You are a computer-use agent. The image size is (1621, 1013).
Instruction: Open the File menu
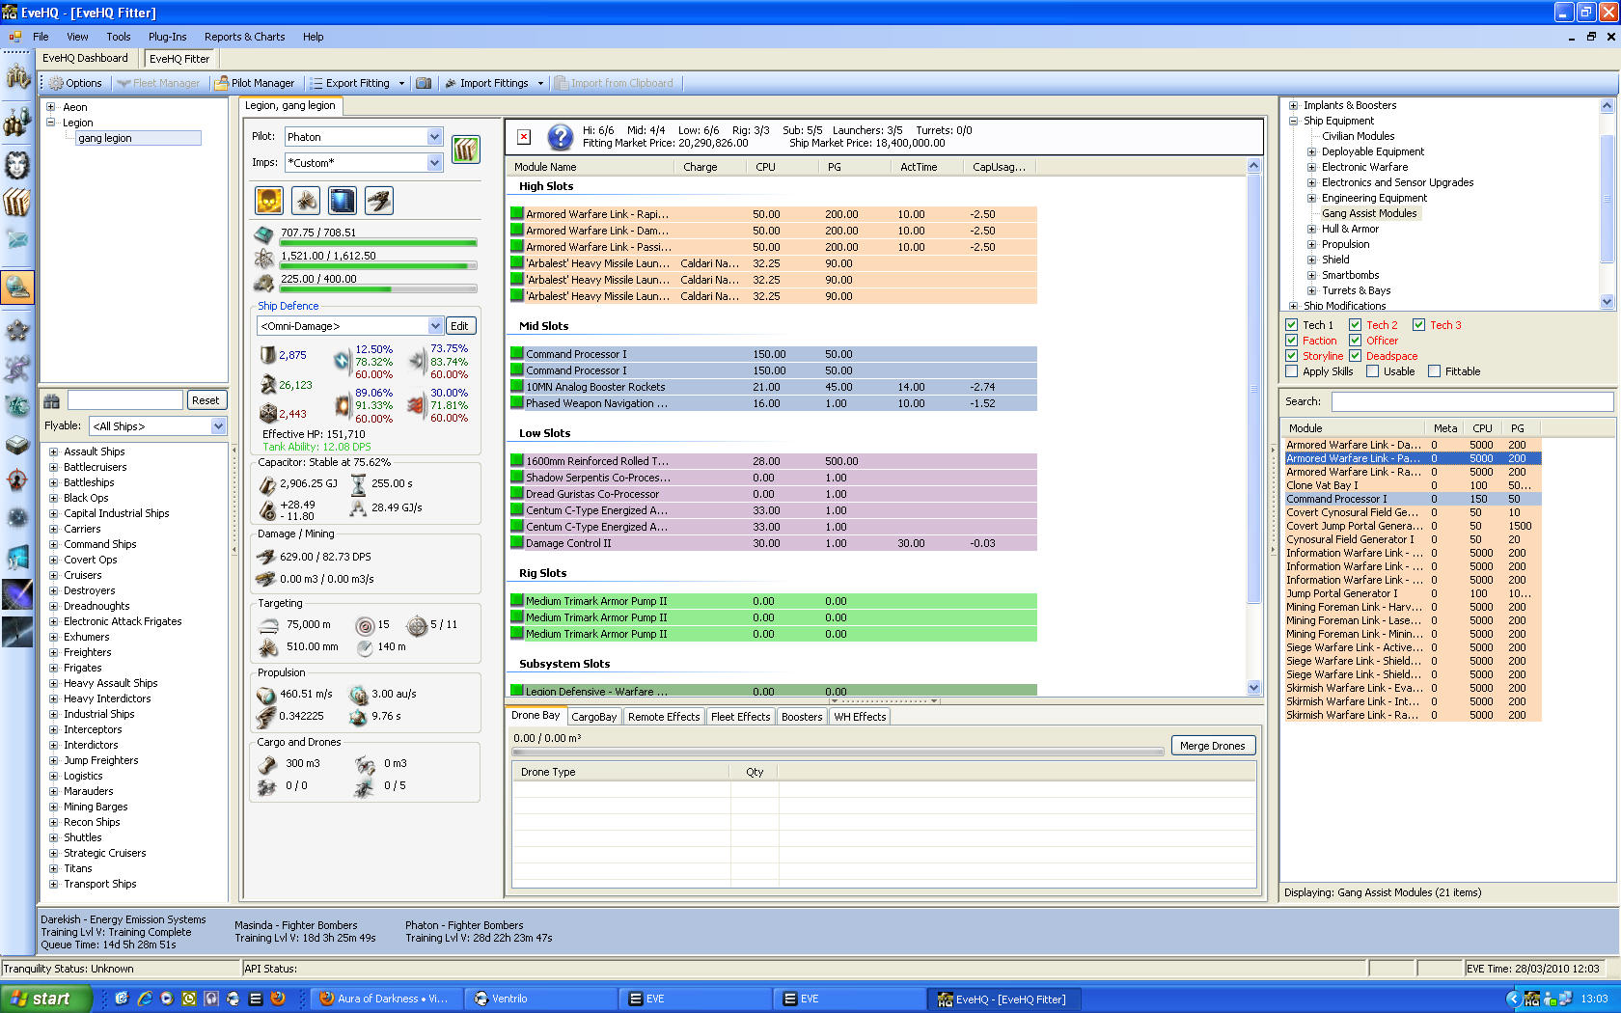coord(41,37)
